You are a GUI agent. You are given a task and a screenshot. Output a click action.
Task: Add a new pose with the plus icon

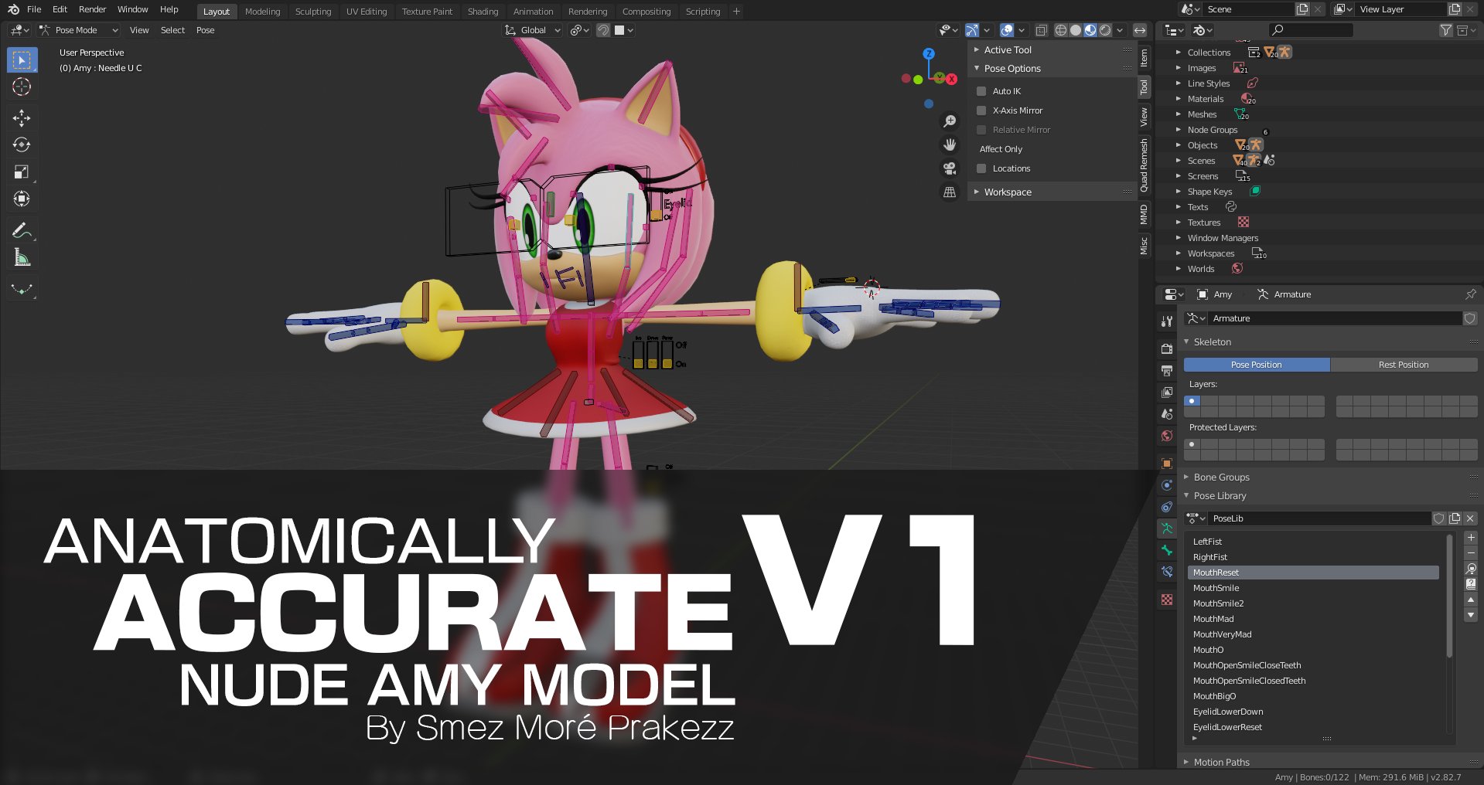[1471, 538]
